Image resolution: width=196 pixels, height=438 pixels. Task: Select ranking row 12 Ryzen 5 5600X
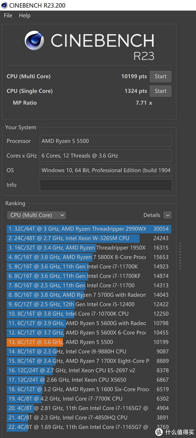(x=89, y=333)
